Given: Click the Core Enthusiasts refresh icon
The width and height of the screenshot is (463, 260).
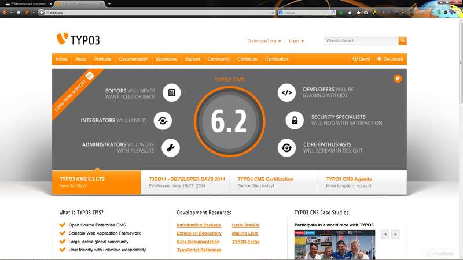Looking at the screenshot, I should coord(286,148).
